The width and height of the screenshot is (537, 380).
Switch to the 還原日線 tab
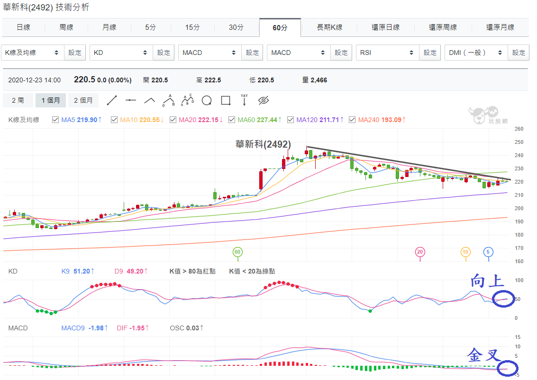[x=386, y=27]
